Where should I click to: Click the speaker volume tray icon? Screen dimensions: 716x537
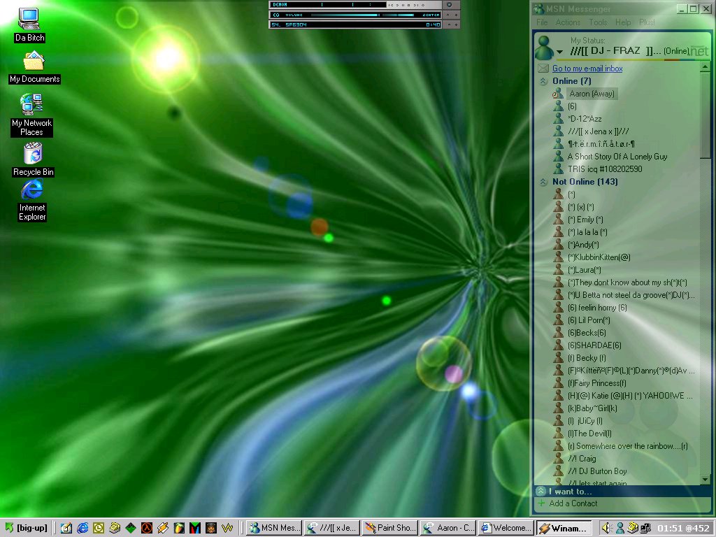(607, 528)
